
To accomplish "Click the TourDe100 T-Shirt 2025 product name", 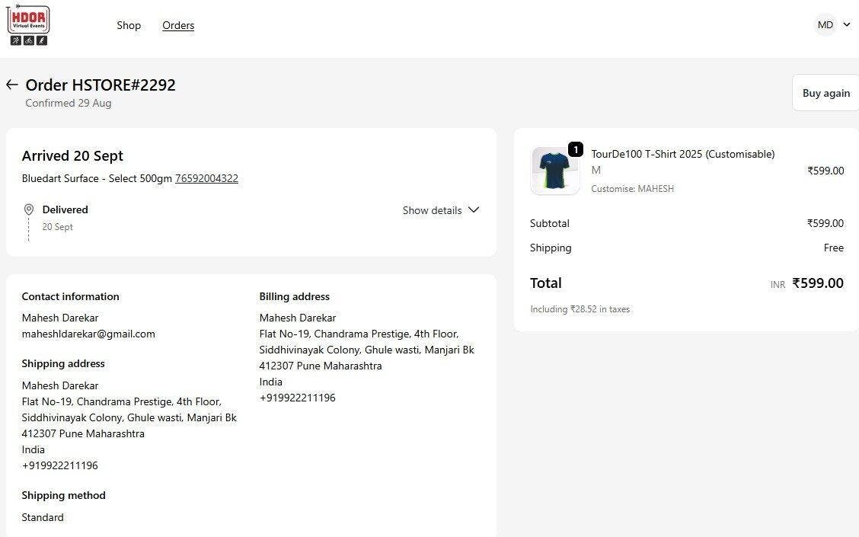I will click(682, 154).
